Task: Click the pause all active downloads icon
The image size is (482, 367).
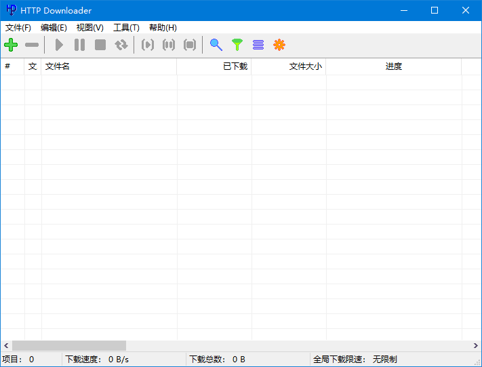Action: coord(169,45)
